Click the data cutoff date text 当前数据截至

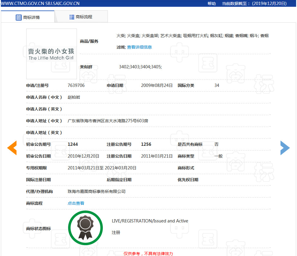tap(254, 4)
